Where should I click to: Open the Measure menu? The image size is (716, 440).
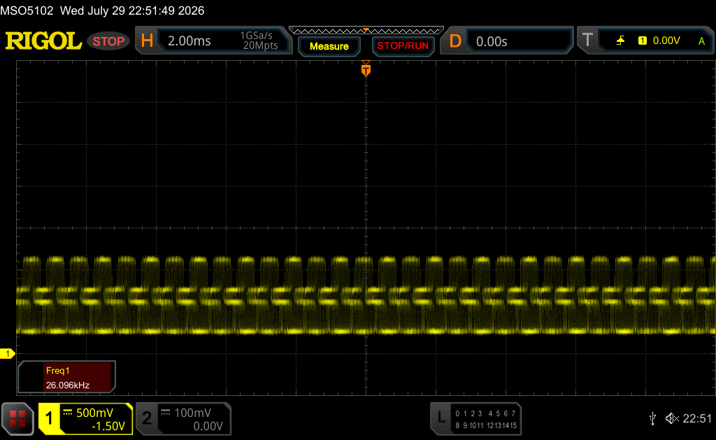click(x=329, y=47)
